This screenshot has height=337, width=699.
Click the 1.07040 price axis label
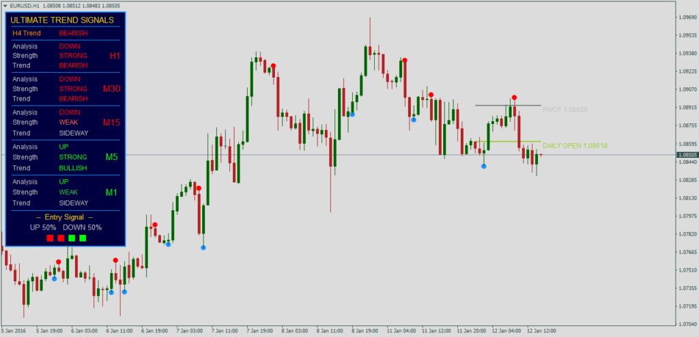pyautogui.click(x=687, y=324)
